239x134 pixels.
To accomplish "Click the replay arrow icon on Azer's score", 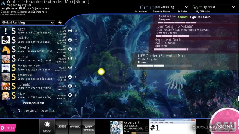I will [70, 31].
